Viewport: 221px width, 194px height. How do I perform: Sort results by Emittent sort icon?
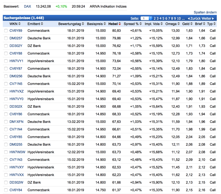[42, 24]
